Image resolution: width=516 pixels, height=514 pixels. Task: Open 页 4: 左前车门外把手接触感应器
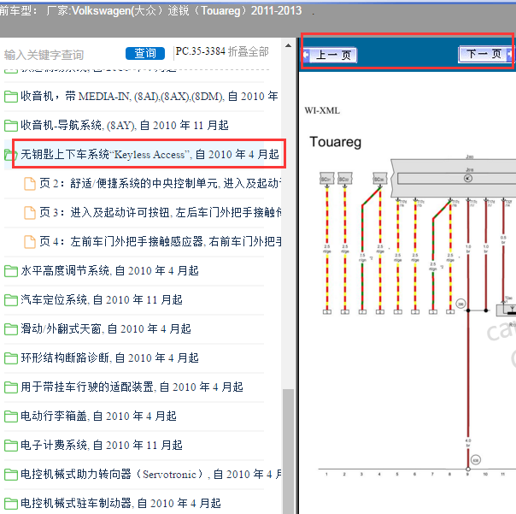[x=160, y=241]
